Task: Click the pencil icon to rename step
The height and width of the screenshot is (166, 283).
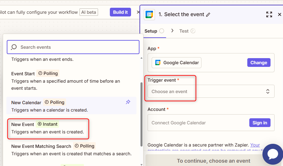Action: point(208,14)
